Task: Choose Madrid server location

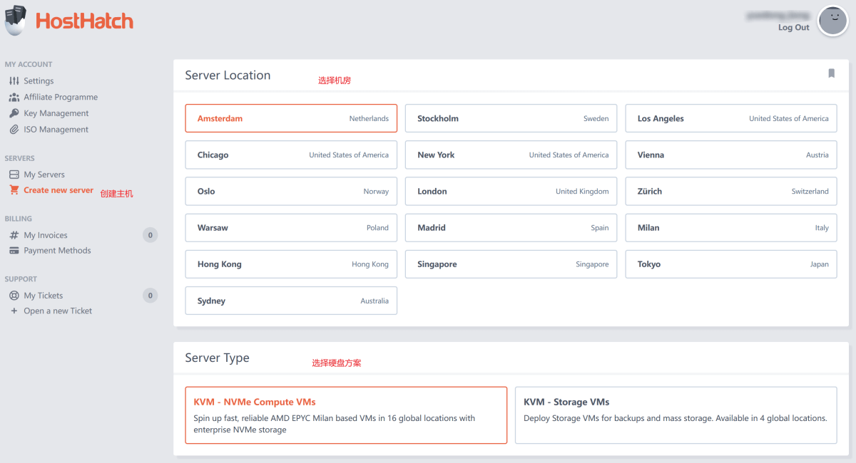Action: [511, 228]
